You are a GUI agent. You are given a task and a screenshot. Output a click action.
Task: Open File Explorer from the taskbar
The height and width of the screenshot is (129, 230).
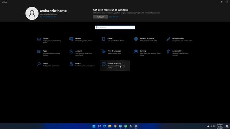point(110,126)
